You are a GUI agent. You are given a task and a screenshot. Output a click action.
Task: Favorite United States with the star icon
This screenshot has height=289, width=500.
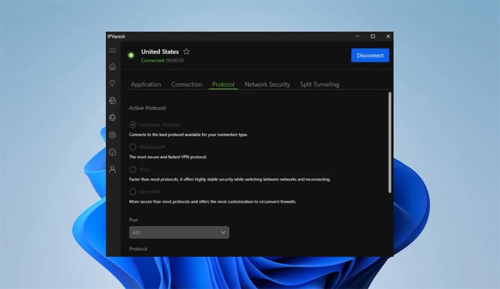[x=187, y=51]
